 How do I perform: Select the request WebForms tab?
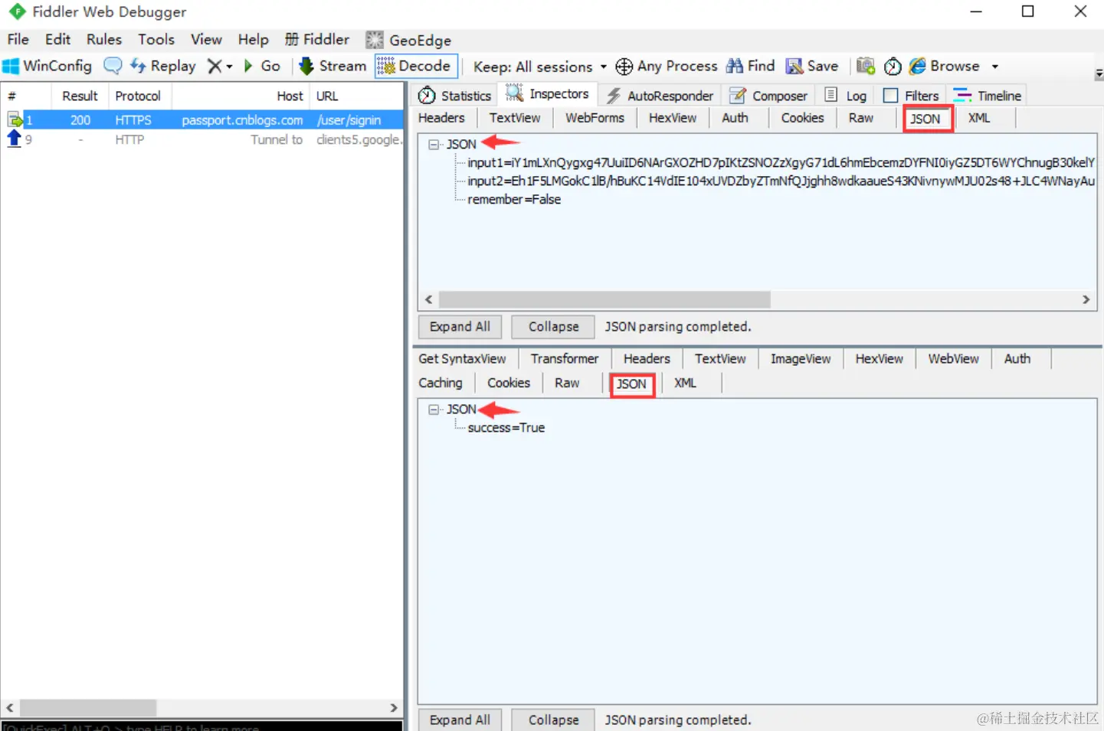[x=595, y=118]
